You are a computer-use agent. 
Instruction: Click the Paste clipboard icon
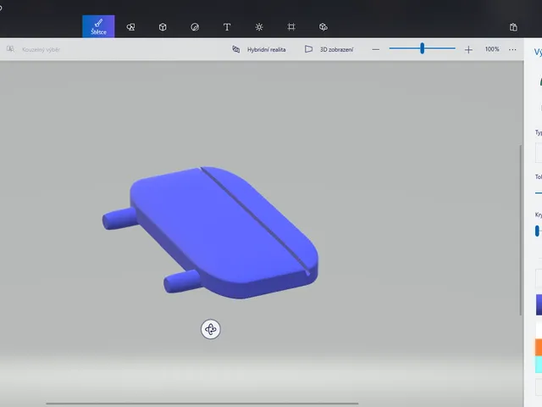[x=513, y=27]
